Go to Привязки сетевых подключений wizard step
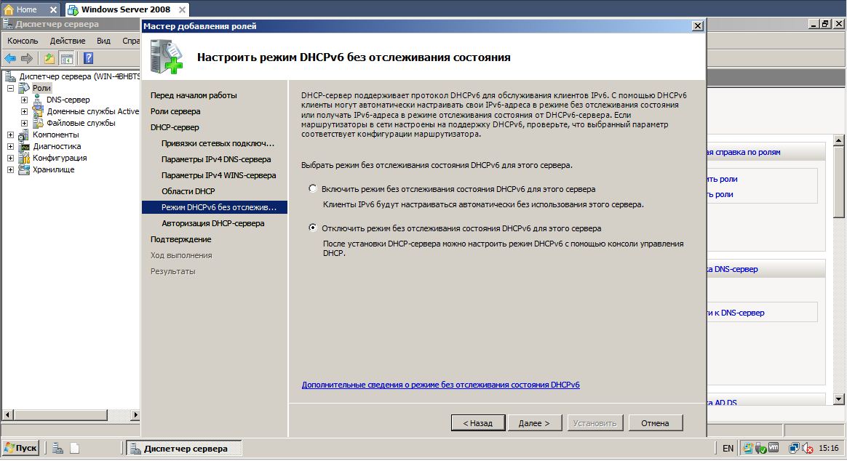The image size is (847, 461). [x=218, y=143]
